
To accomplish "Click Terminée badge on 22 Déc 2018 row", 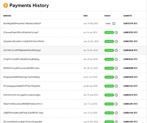I will (109, 42).
